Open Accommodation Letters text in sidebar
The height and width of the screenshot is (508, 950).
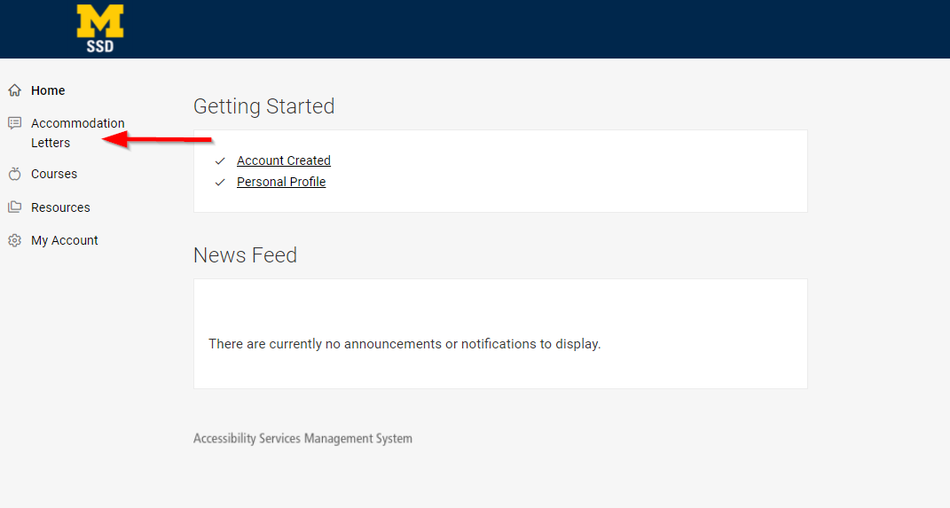pyautogui.click(x=77, y=132)
